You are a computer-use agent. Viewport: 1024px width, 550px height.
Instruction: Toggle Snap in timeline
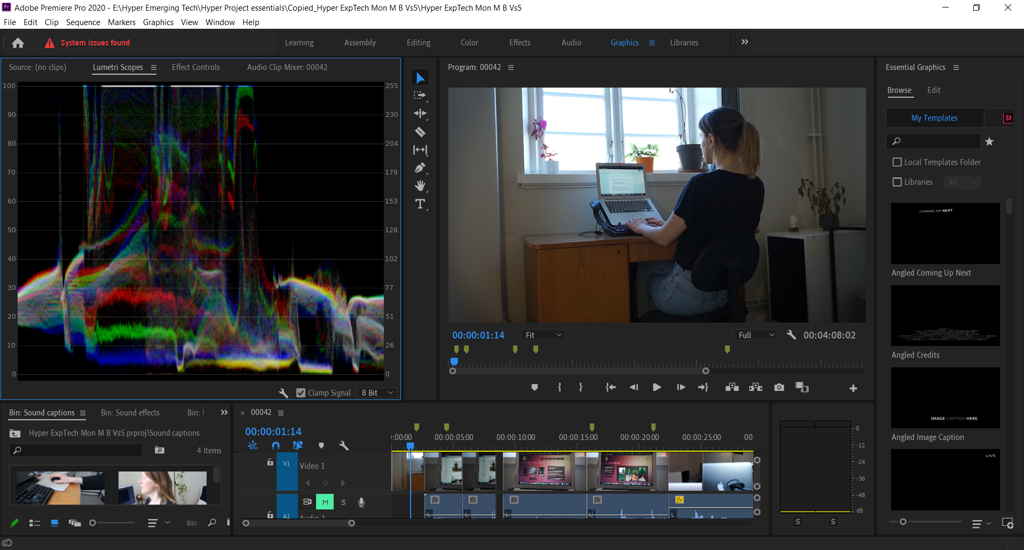(275, 445)
